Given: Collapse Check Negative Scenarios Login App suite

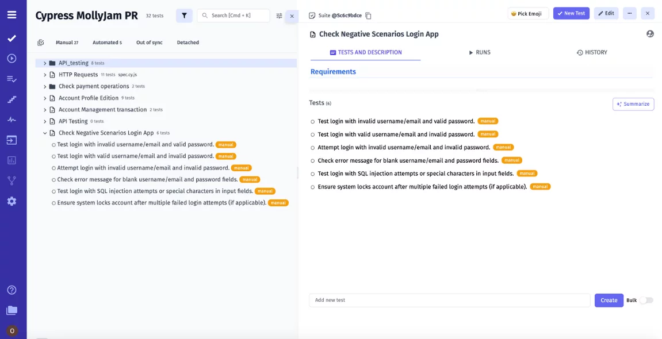Looking at the screenshot, I should click(45, 133).
